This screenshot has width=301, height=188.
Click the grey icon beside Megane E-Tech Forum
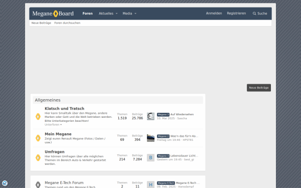38,184
